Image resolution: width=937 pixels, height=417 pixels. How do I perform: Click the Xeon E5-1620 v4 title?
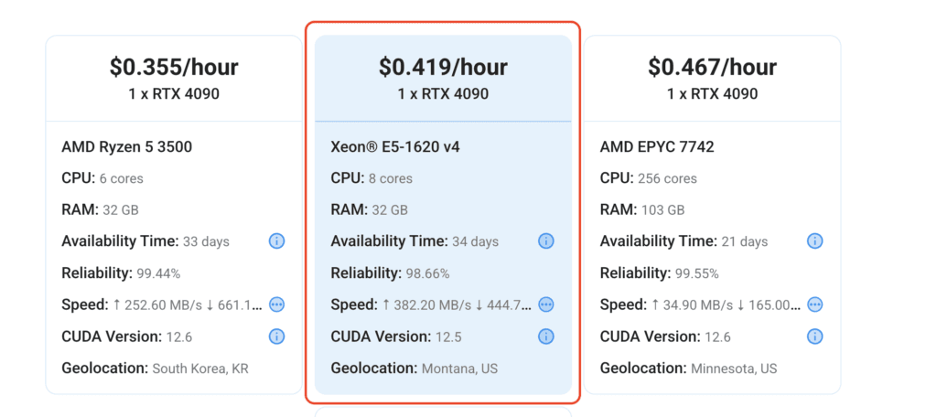click(x=395, y=147)
